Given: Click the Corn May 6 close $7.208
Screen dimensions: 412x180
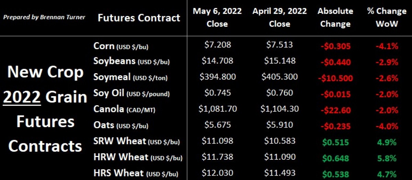Looking at the screenshot, I should coord(217,45).
